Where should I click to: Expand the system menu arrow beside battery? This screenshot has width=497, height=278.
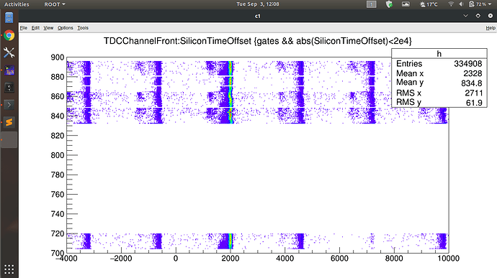(x=490, y=4)
